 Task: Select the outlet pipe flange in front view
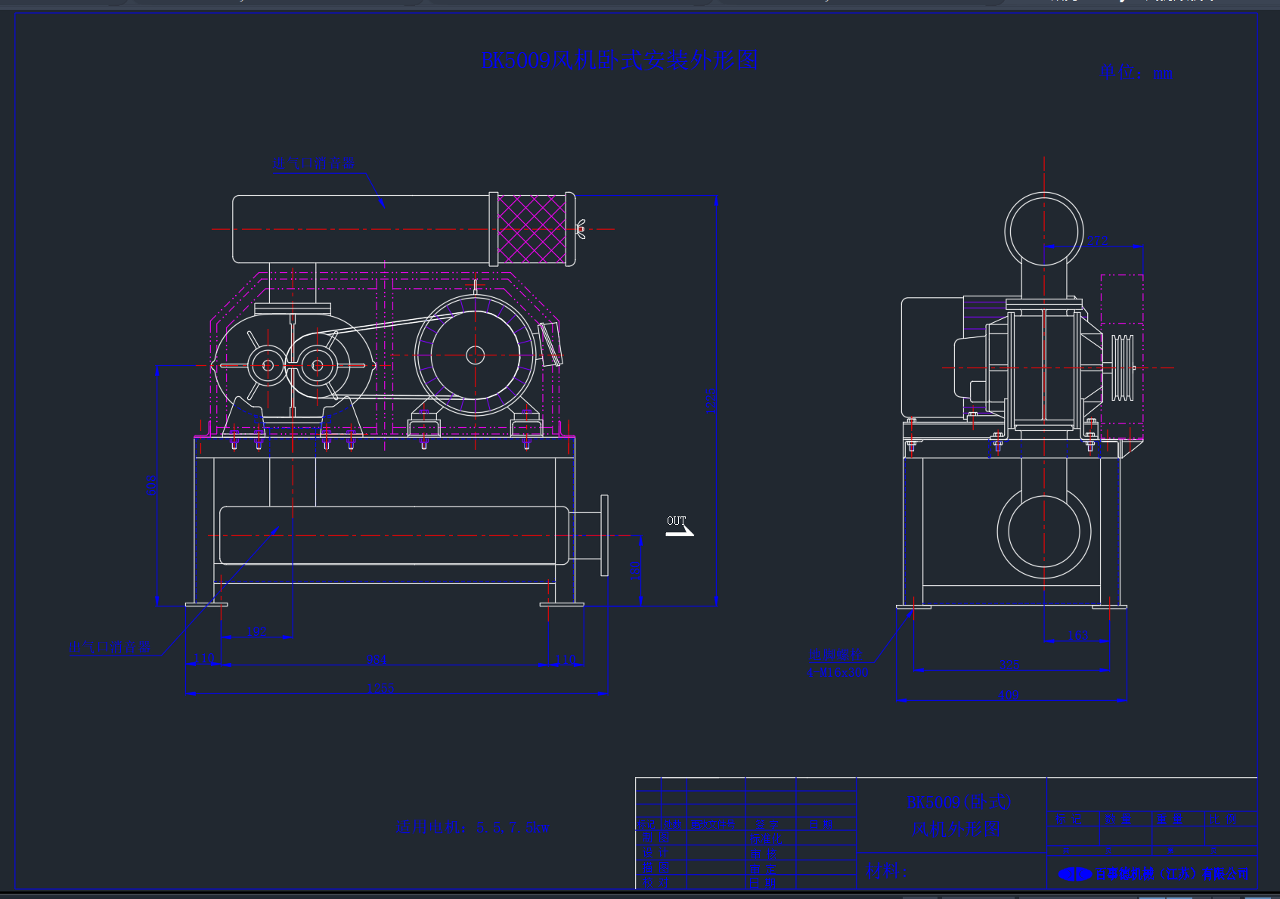(x=604, y=535)
